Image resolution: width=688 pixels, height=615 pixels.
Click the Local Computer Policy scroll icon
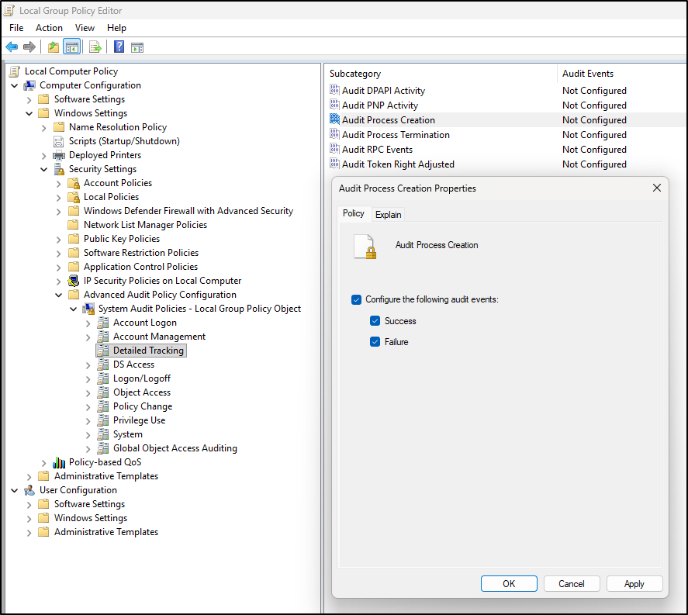point(15,71)
